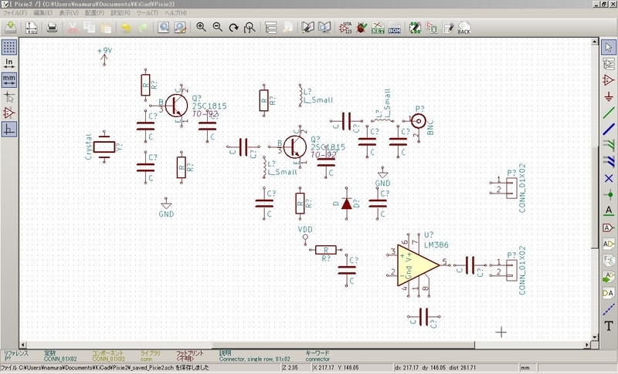Open the BOM bill of materials generator
618x374 pixels.
click(394, 28)
